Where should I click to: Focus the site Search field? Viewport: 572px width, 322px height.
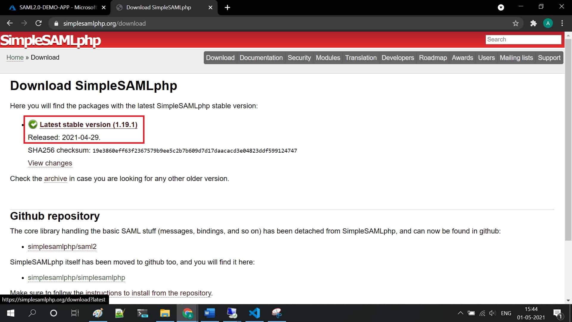[x=523, y=39]
